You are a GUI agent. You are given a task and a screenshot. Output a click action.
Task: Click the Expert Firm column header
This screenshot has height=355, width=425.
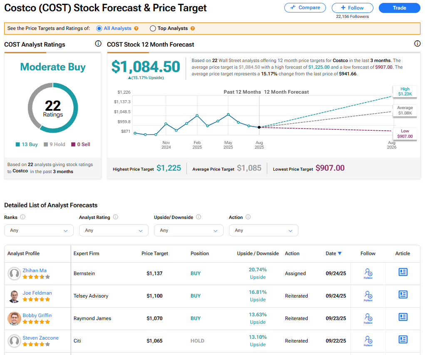click(86, 253)
